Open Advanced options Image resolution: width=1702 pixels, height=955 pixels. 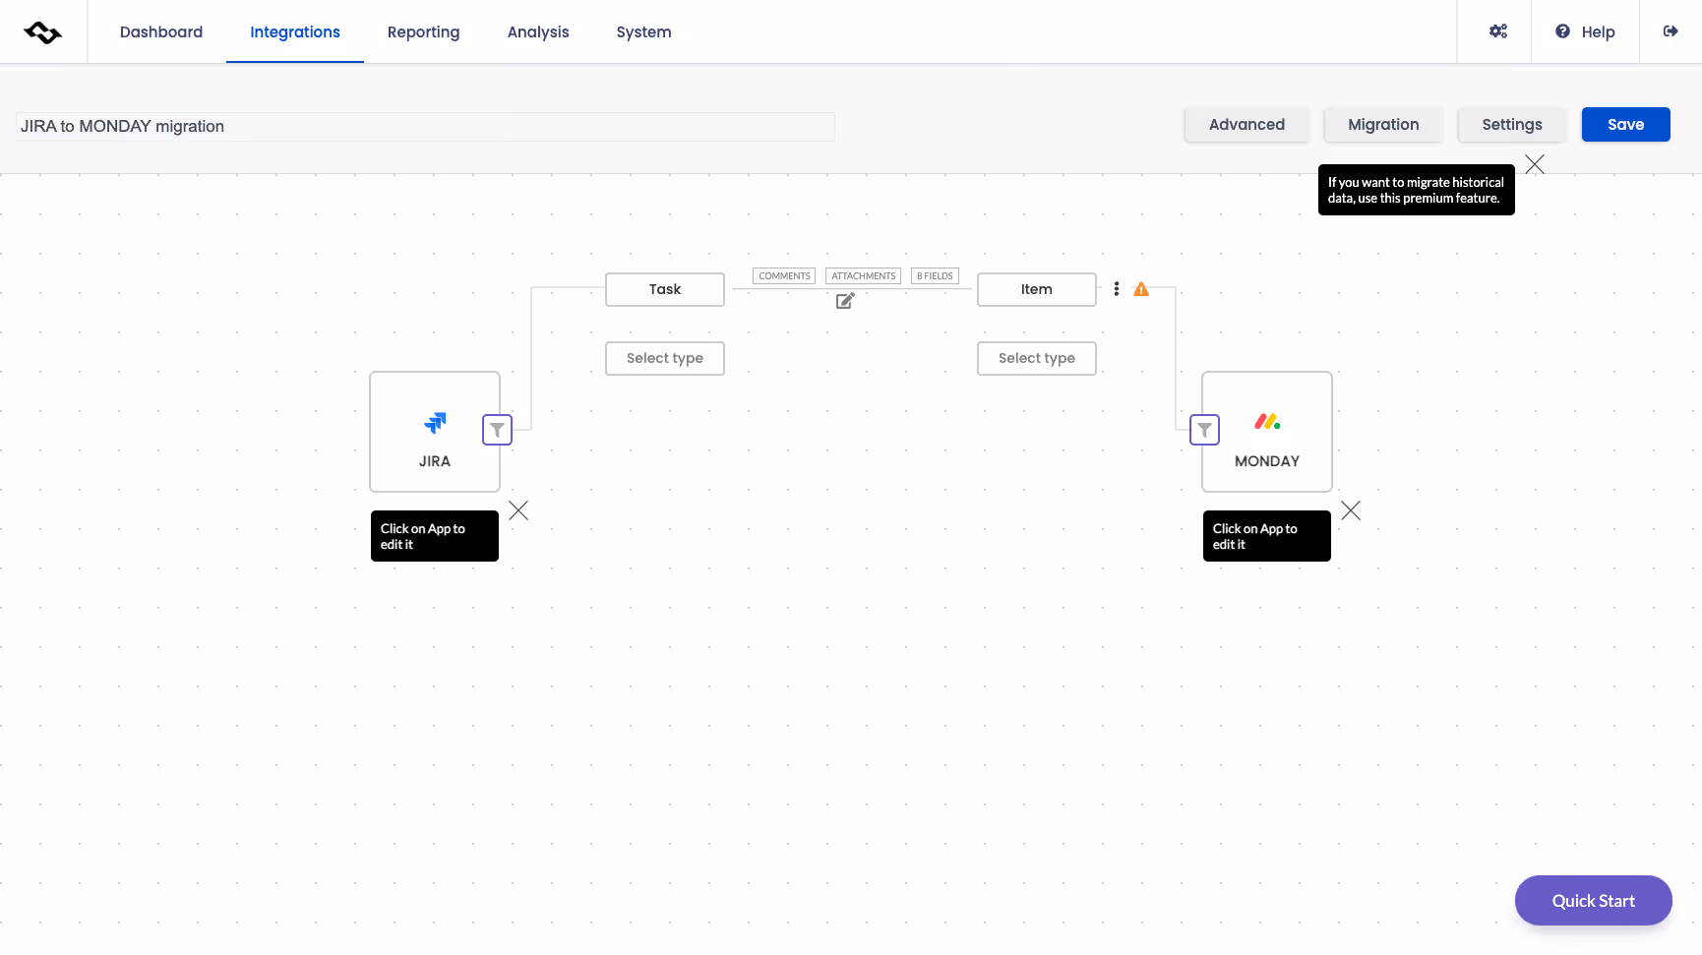[x=1246, y=124]
